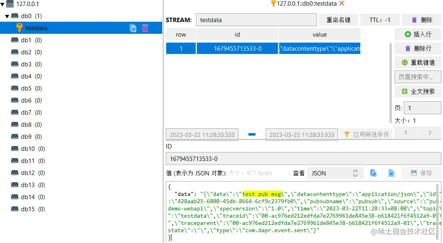This screenshot has height=243, width=443.
Task: Click the 应用筛选条件 apply filter button
Action: (367, 135)
